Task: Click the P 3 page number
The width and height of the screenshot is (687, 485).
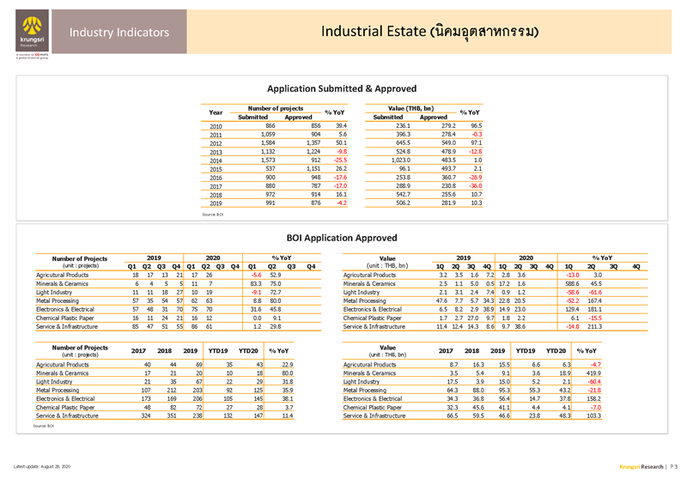Action: 673,466
